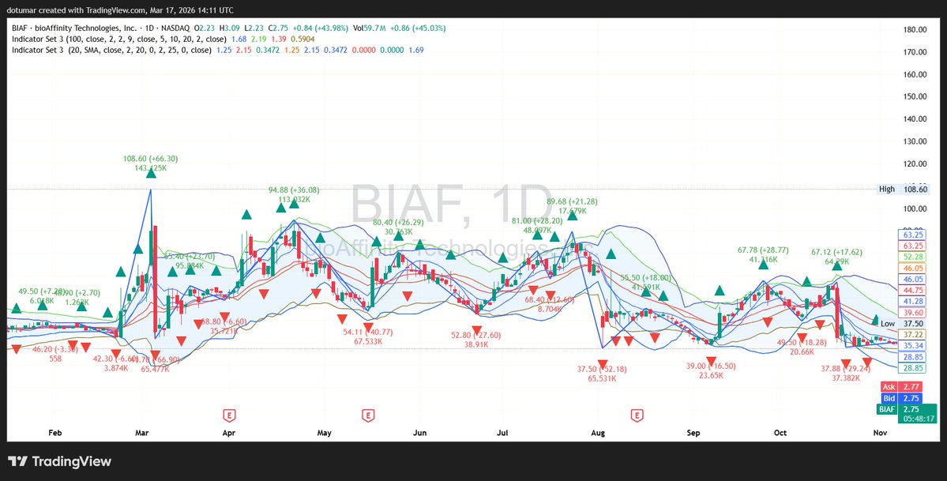Click the BIAF bioAffinity Technologies symbol legend
This screenshot has width=947, height=481.
100,28
